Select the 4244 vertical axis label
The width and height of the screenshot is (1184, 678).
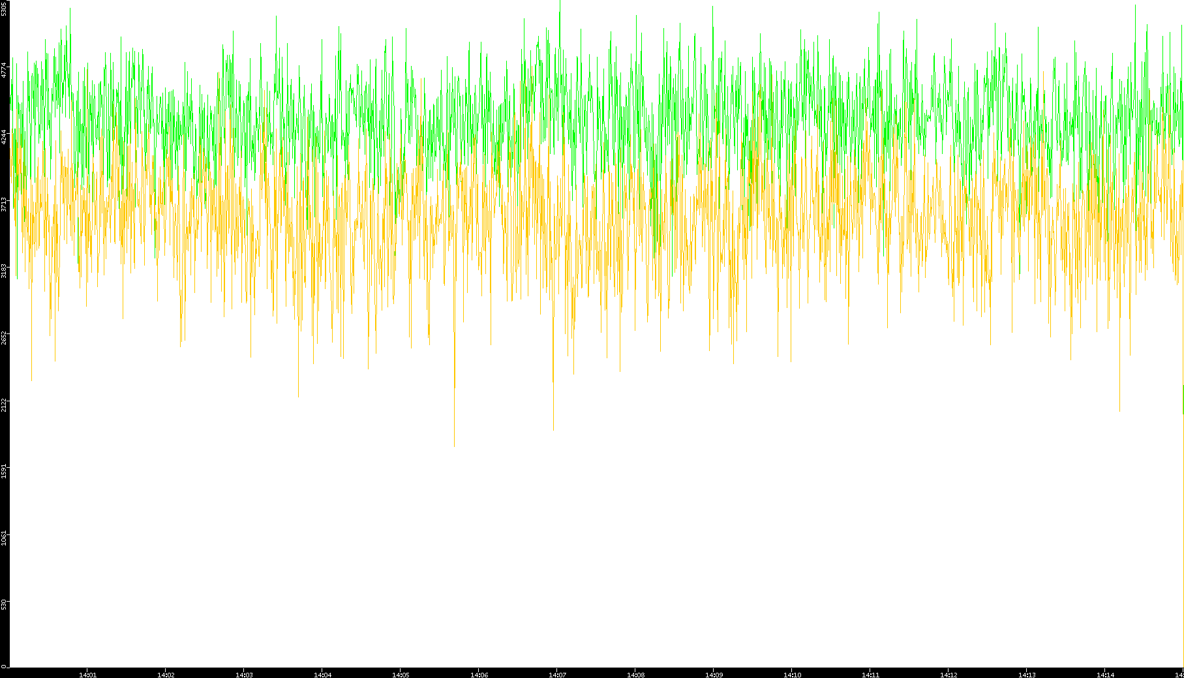pos(4,137)
